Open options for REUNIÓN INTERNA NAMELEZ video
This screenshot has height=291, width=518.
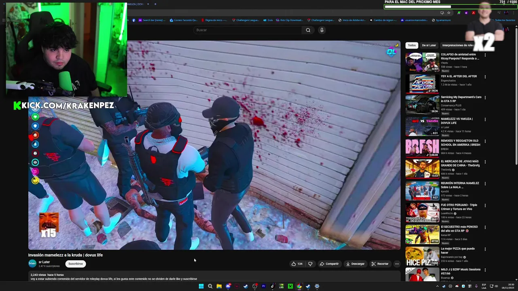(x=485, y=184)
